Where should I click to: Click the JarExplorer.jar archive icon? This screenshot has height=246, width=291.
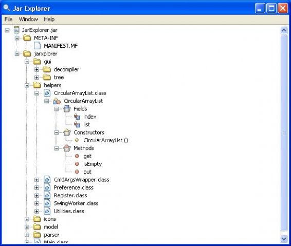click(x=16, y=30)
